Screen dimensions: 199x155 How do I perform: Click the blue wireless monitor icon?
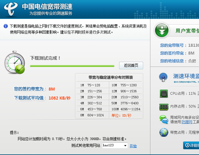click(163, 77)
